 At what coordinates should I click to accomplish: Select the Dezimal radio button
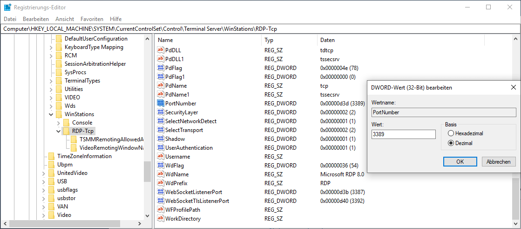tap(450, 143)
